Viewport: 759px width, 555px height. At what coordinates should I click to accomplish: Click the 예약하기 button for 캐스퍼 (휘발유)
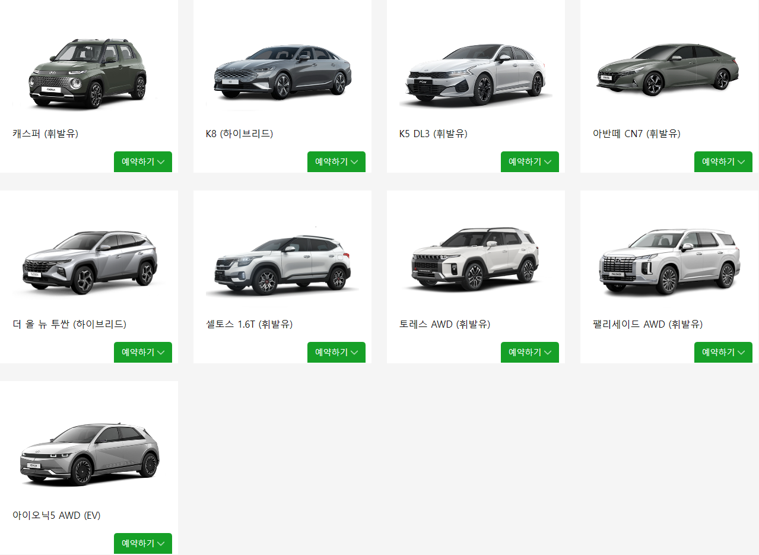(x=143, y=162)
